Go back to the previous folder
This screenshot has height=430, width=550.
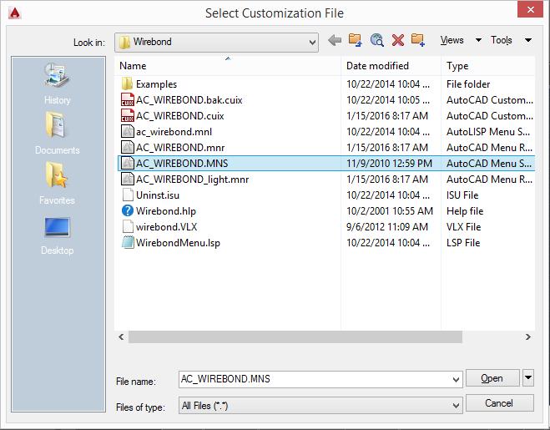coord(335,41)
